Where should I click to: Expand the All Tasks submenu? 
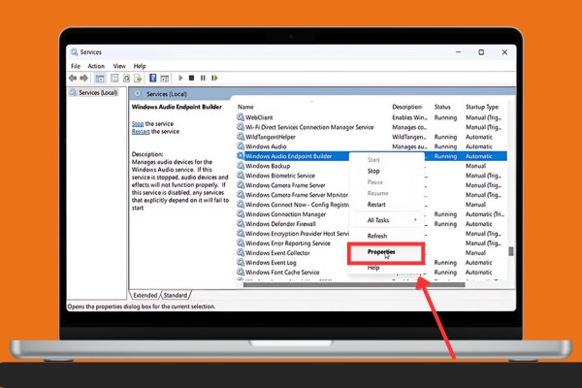[387, 220]
